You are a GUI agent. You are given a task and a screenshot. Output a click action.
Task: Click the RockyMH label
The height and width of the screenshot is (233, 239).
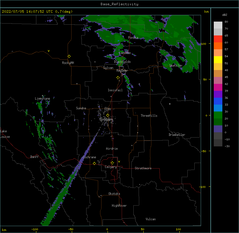[68, 63]
